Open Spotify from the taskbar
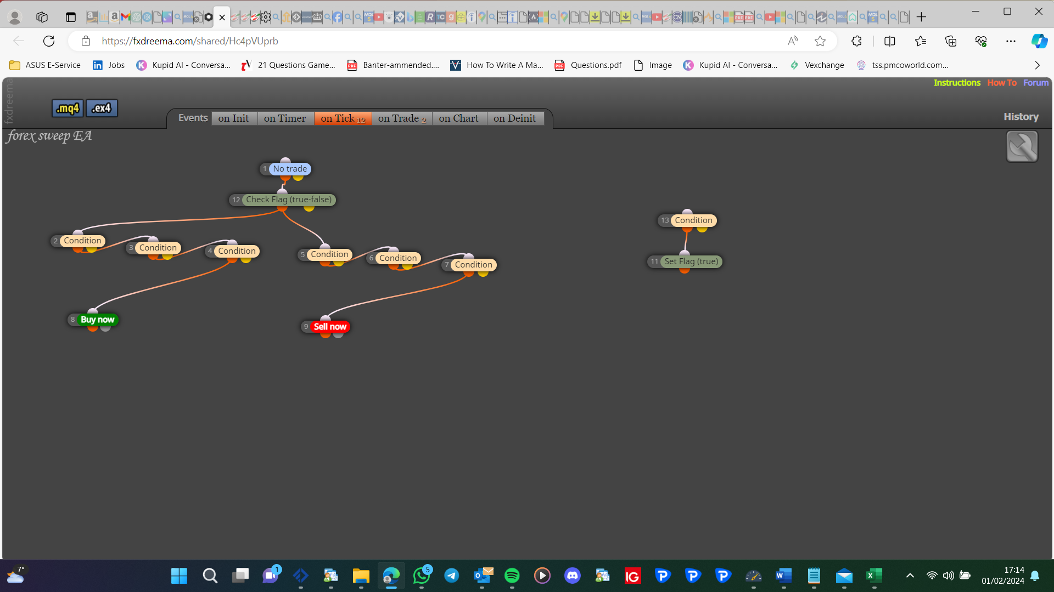 tap(512, 576)
